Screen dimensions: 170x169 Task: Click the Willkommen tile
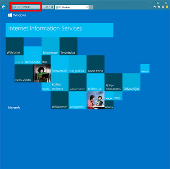[x=59, y=100]
